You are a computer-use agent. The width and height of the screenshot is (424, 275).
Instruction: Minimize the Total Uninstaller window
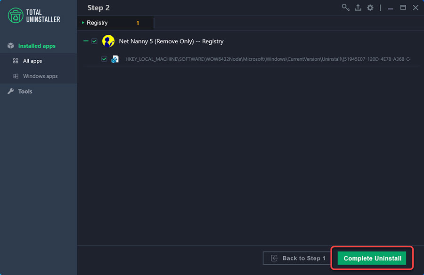click(390, 8)
